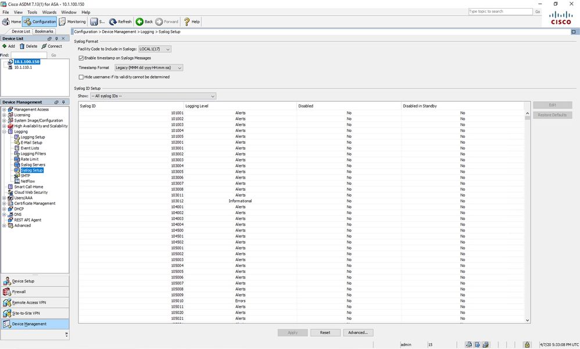Viewport: 580px width, 349px height.
Task: Expand the Certificate Management node
Action: (4, 204)
